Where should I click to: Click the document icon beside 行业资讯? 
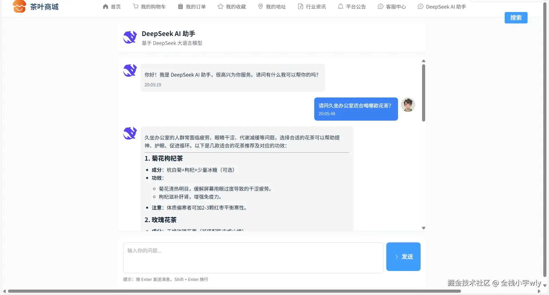point(301,7)
